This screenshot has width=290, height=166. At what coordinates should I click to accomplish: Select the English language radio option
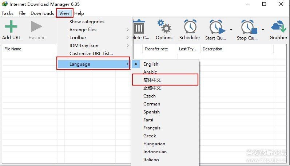click(151, 64)
